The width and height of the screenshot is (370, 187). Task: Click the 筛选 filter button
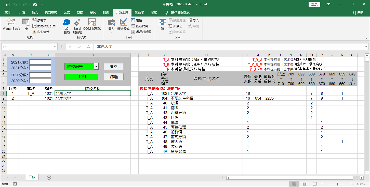point(114,77)
